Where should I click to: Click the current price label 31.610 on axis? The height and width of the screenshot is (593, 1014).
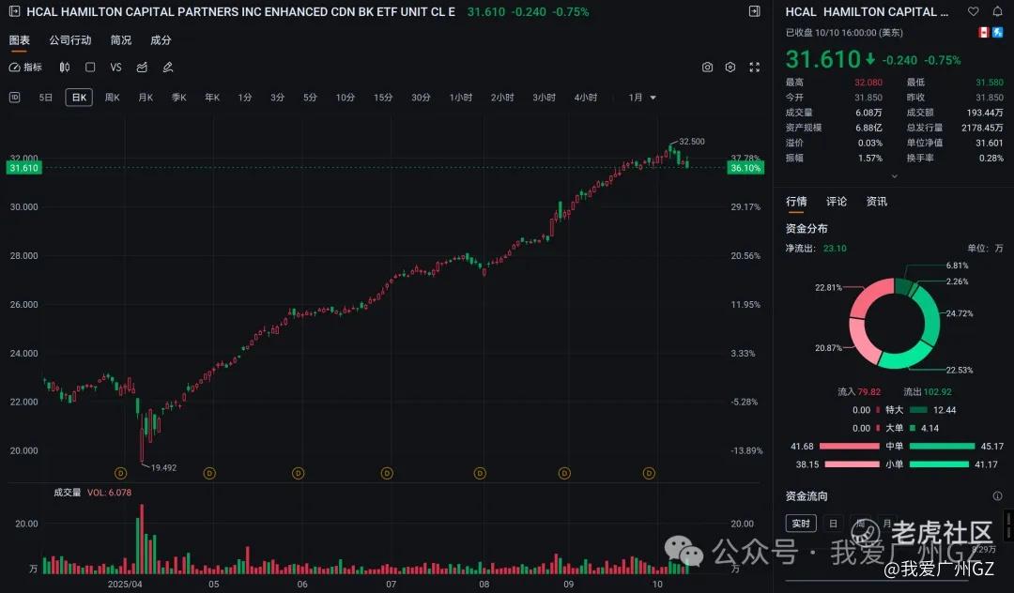click(23, 168)
